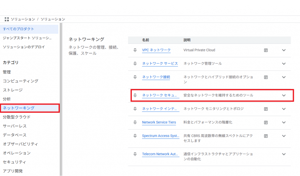This screenshot has width=300, height=176.
Task: Select the 分散型クラウド category
Action: click(17, 117)
